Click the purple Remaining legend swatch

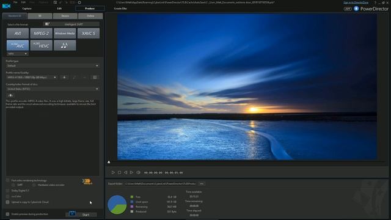tap(132, 207)
